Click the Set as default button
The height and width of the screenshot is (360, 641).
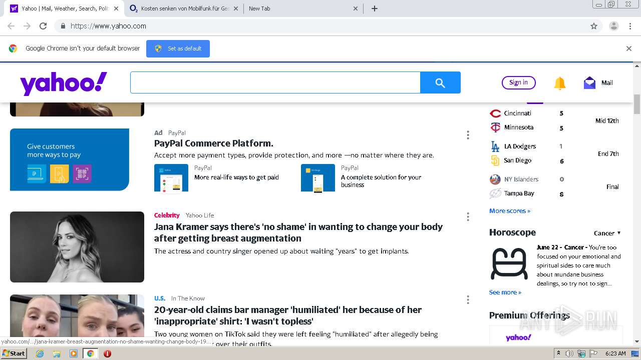tap(178, 48)
